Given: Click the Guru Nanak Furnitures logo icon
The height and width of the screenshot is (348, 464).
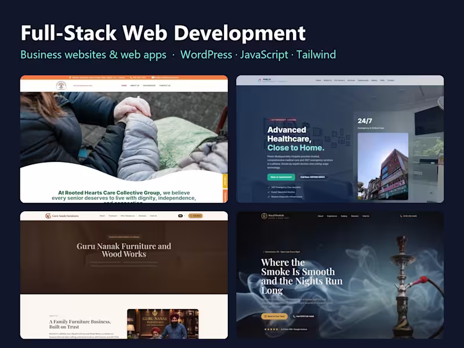Looking at the screenshot, I should 48,216.
